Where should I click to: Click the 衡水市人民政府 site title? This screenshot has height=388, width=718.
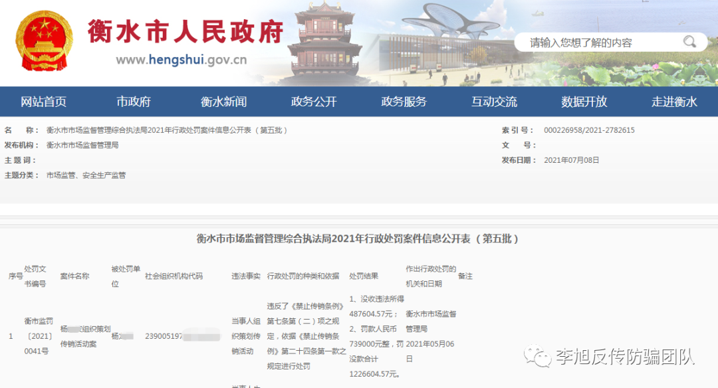click(185, 31)
